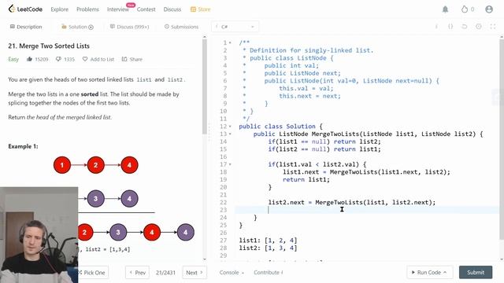Open the Interview menu item
This screenshot has width=504, height=283.
tap(117, 9)
